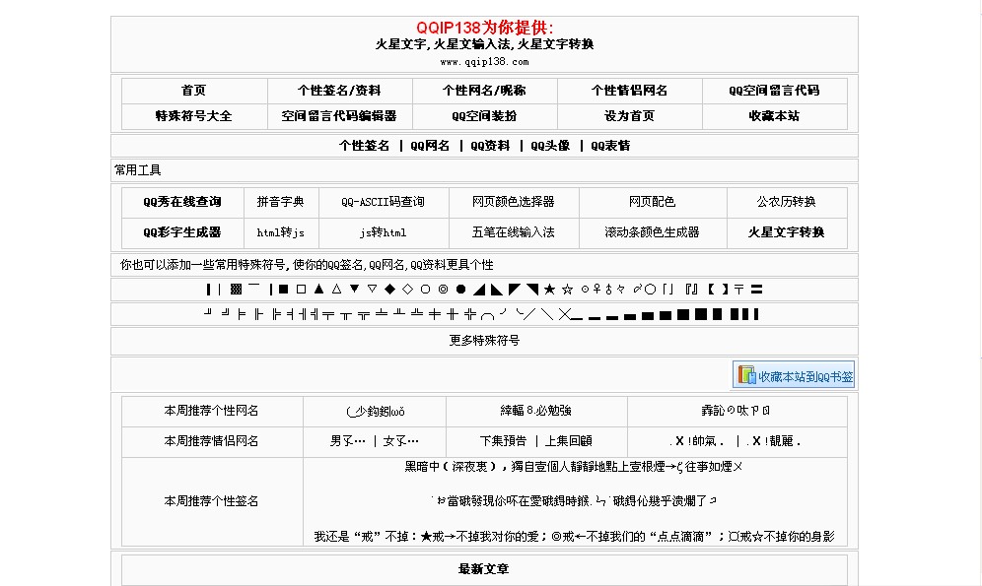Viewport: 982px width, 586px height.
Task: Go to 首页 in the navigation
Action: pyautogui.click(x=193, y=90)
